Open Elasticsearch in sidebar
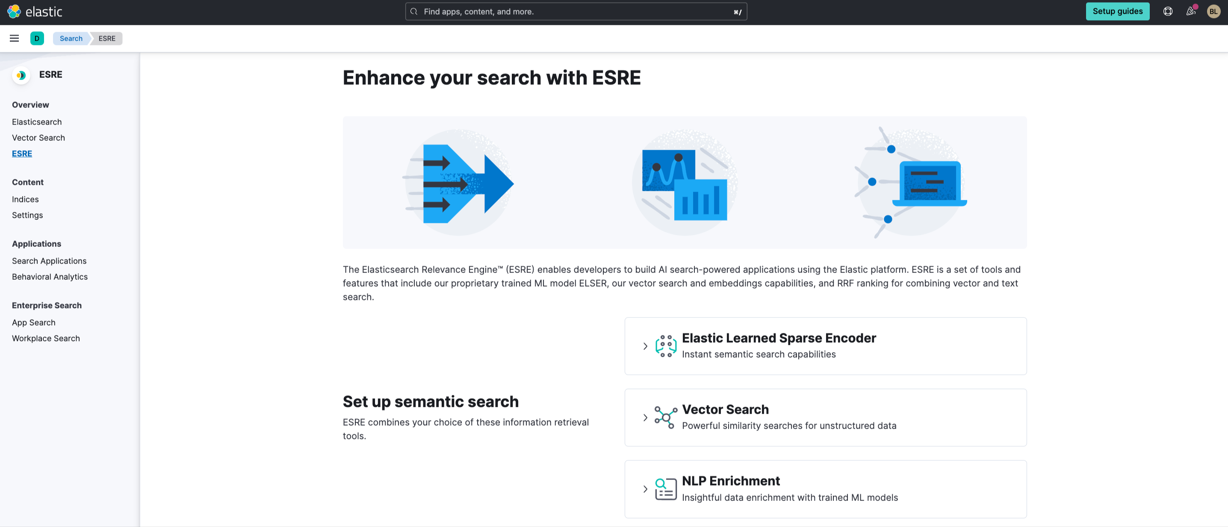The width and height of the screenshot is (1228, 527). pyautogui.click(x=37, y=121)
